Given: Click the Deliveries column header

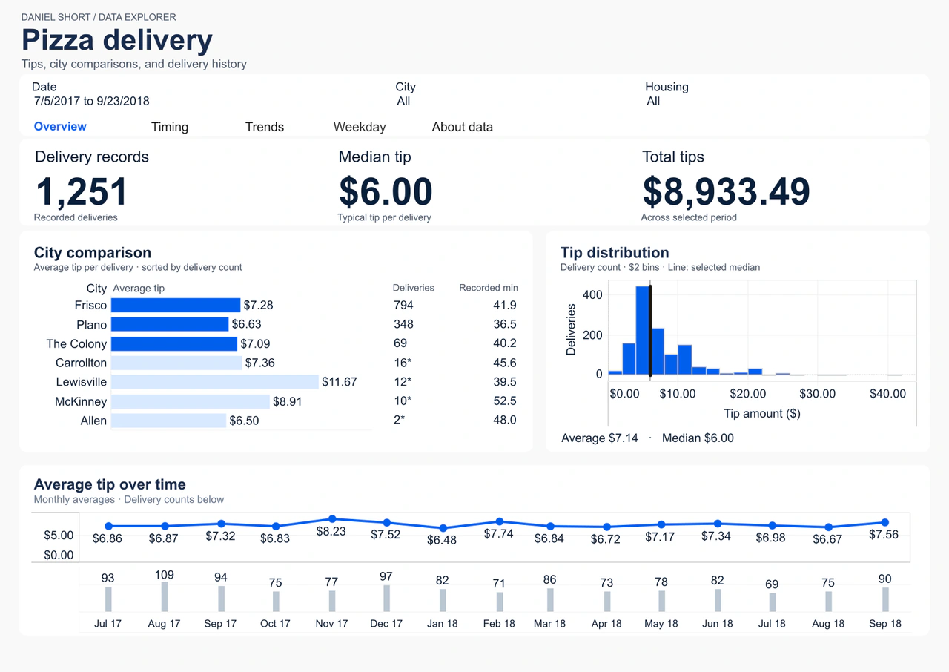Looking at the screenshot, I should coord(413,288).
